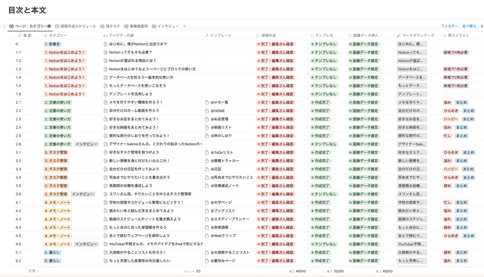The width and height of the screenshot is (484, 277).
Task: Click 新規で2枚必要 tag in row 1.4
Action: click(x=456, y=78)
